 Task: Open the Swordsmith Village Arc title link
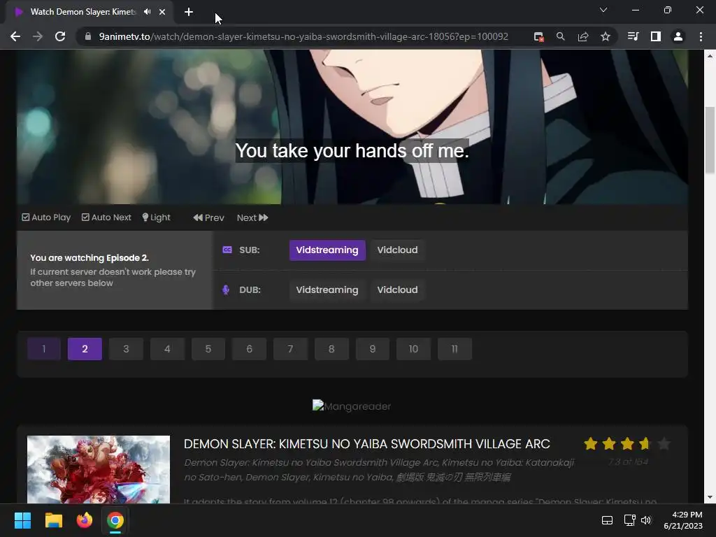point(366,444)
